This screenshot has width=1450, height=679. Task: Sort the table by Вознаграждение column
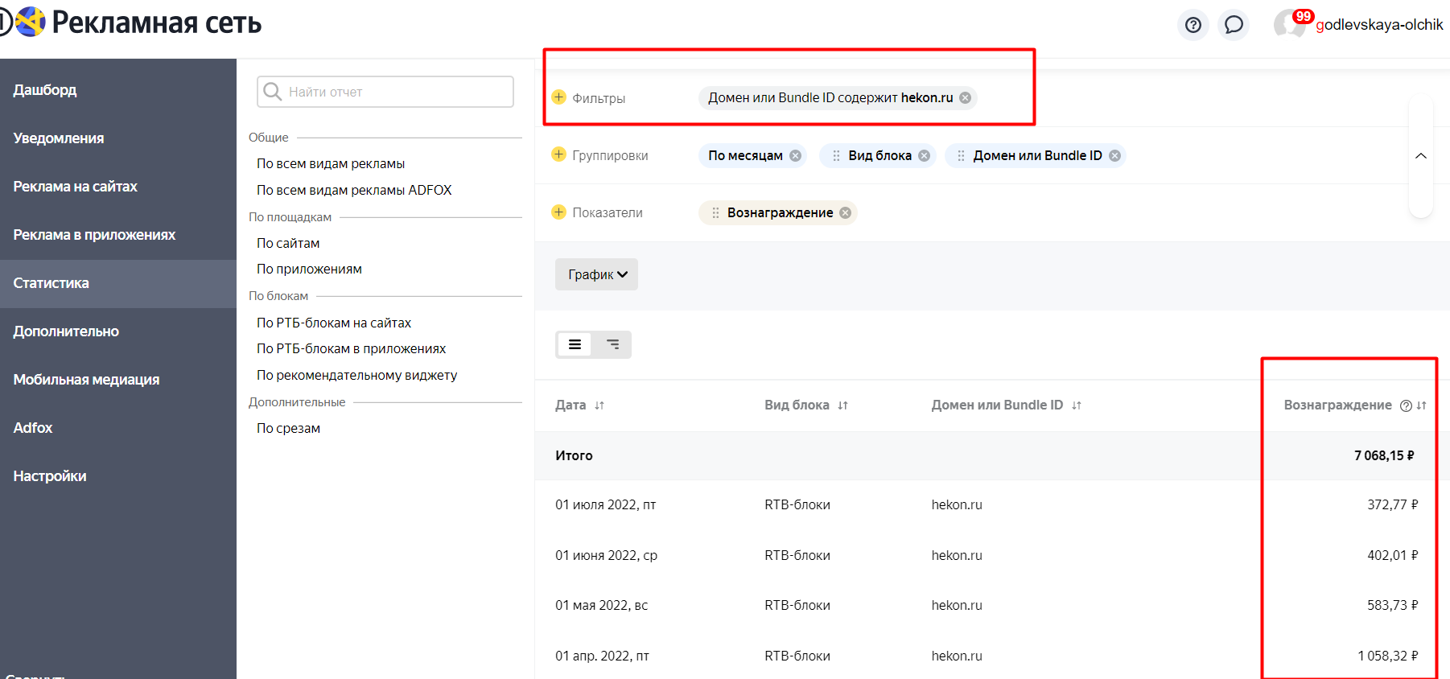point(1421,405)
